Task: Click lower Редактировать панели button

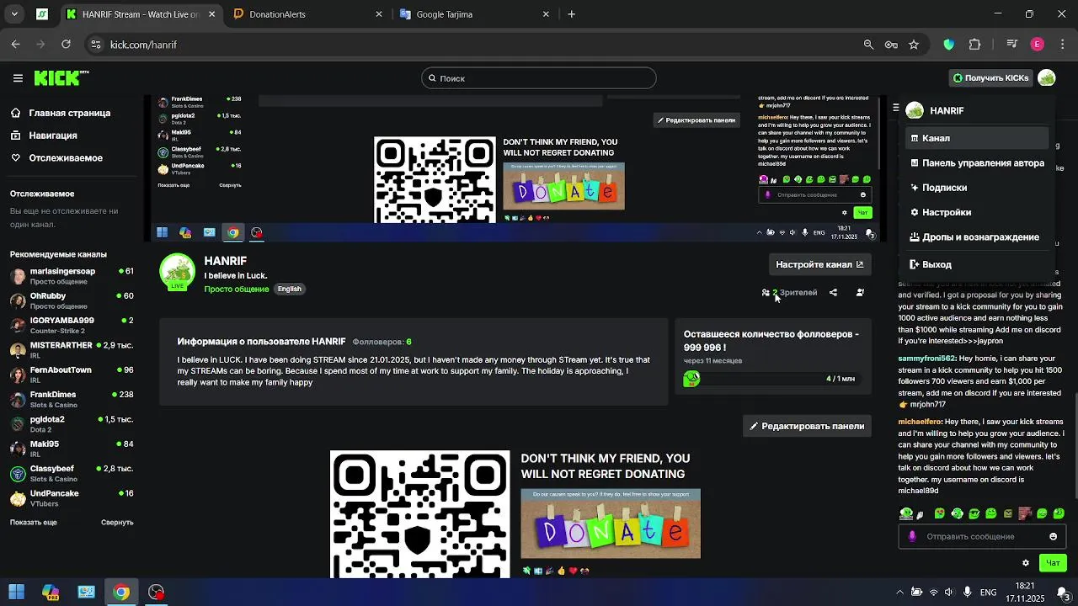Action: pos(807,426)
